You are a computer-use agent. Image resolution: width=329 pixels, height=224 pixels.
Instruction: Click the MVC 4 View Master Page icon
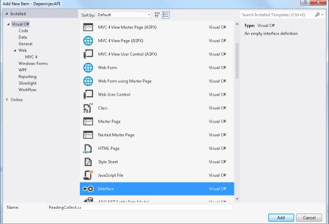tap(88, 27)
